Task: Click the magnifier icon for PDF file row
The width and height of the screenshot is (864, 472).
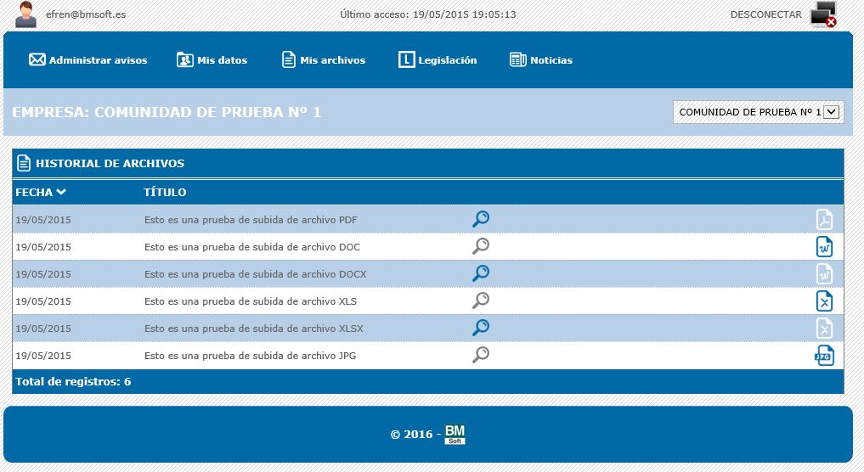Action: (480, 220)
